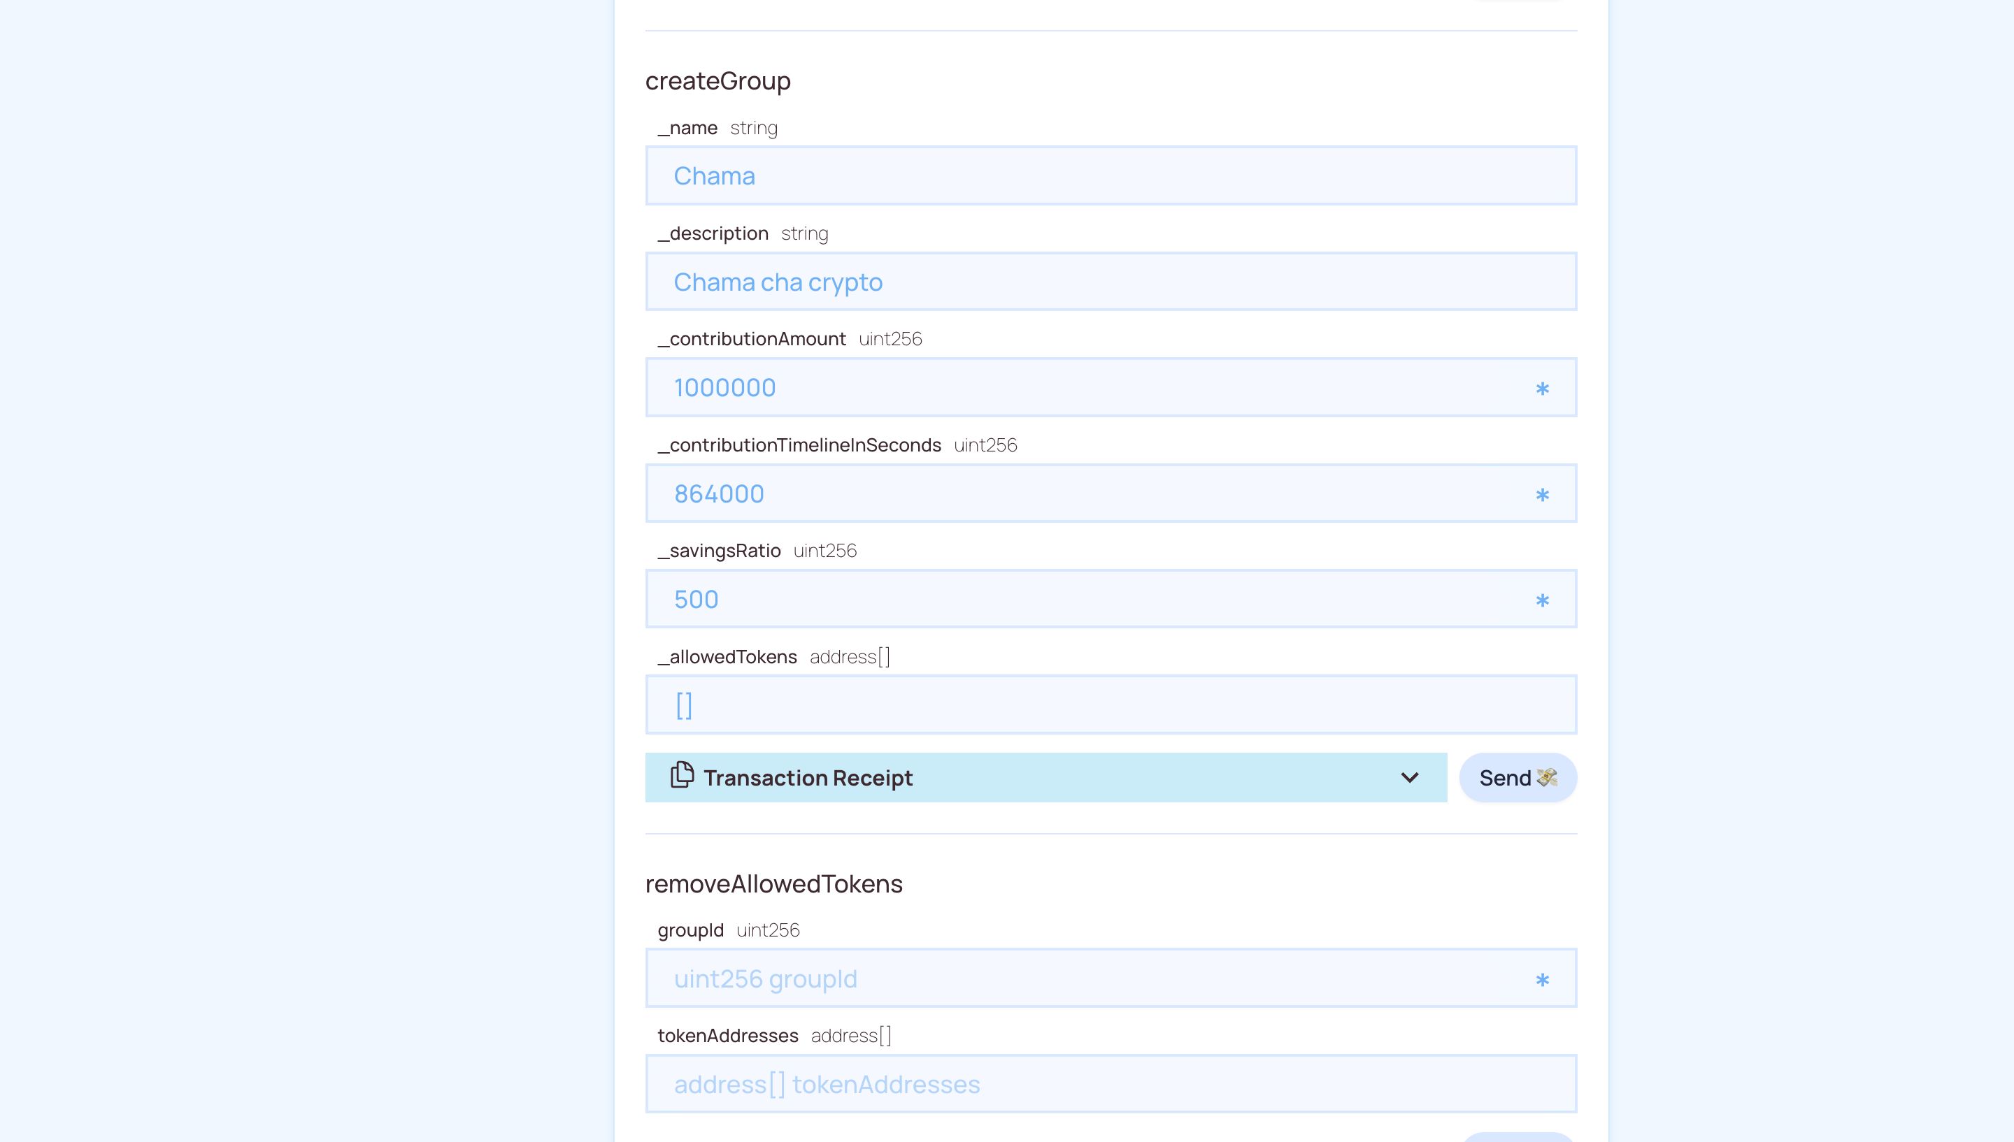Click the _allowedTokens label
This screenshot has height=1142, width=2014.
(727, 657)
